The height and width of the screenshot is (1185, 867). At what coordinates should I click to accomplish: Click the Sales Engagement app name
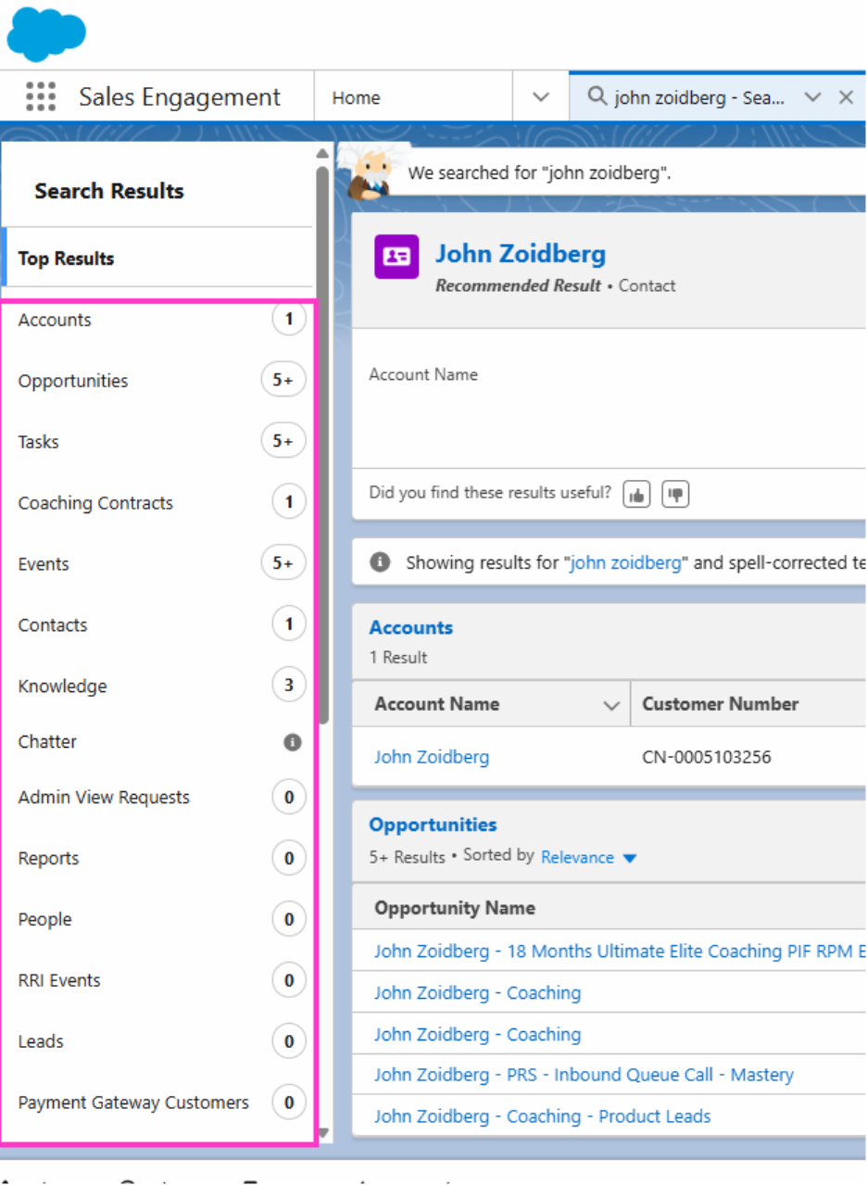coord(180,96)
